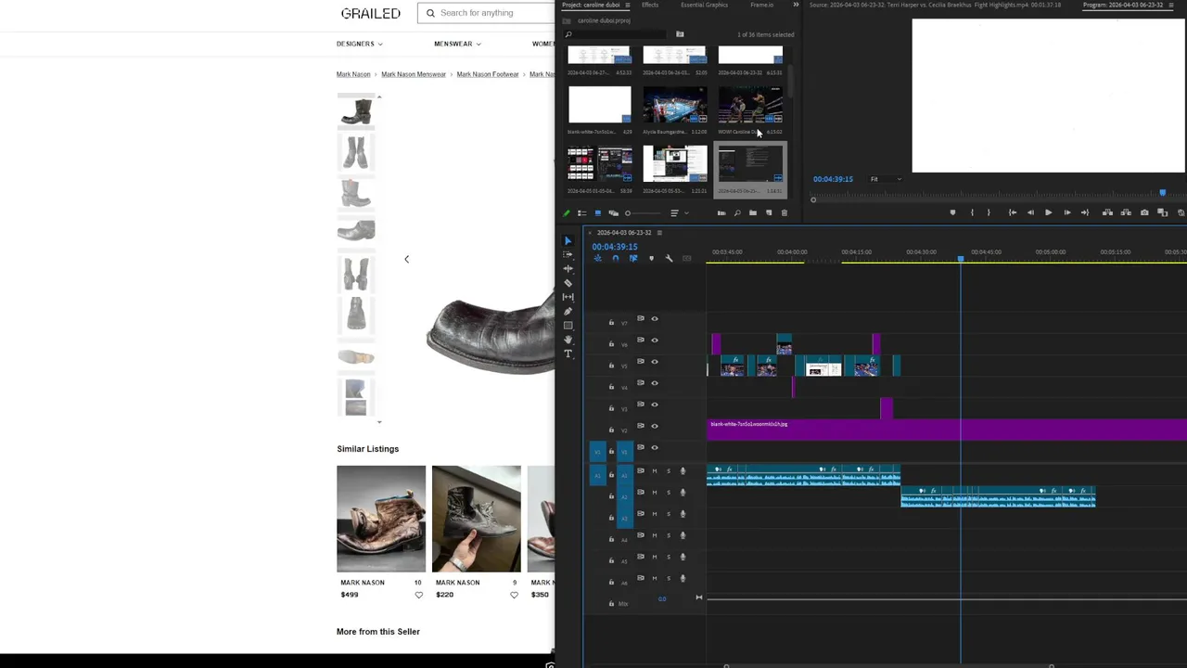The width and height of the screenshot is (1187, 668).
Task: Click the New Item icon in Project panel
Action: [769, 213]
